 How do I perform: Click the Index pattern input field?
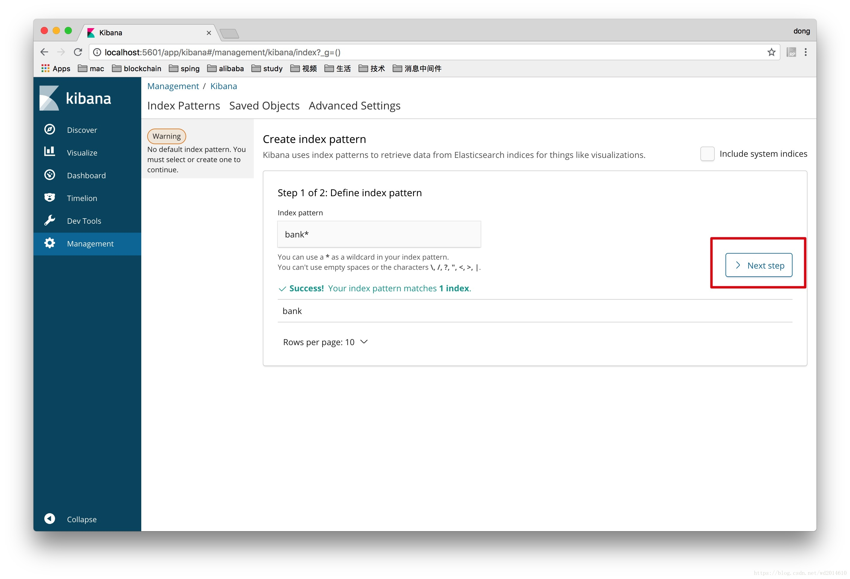coord(379,234)
